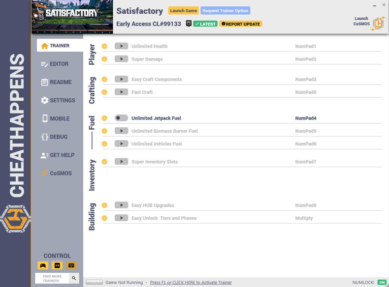Click the Unlimited Jetpack Fuel label
This screenshot has height=287, width=389.
[x=156, y=118]
